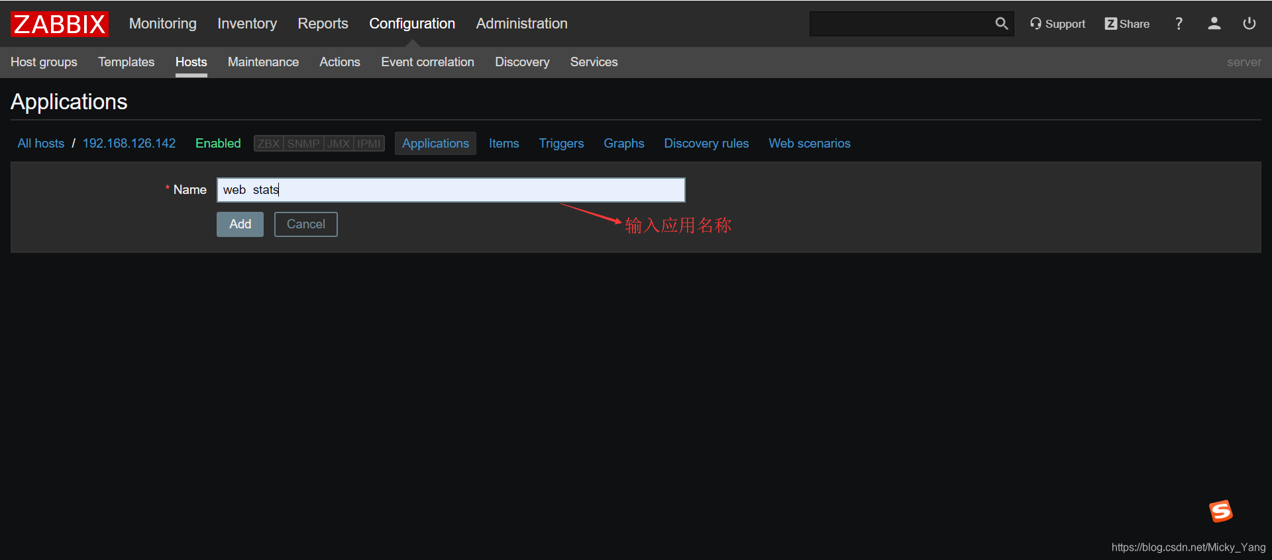This screenshot has height=560, width=1272.
Task: Switch to the Applications tab
Action: coord(435,144)
